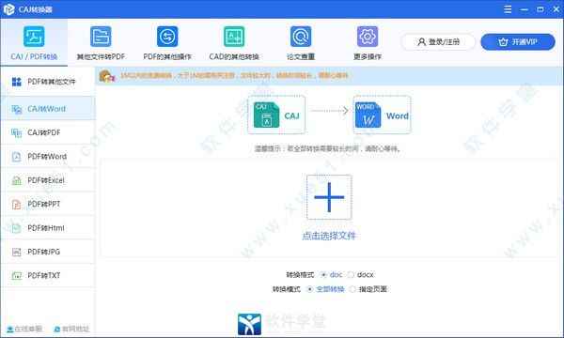Open 在线客服 link
564x338 pixels.
pos(24,329)
